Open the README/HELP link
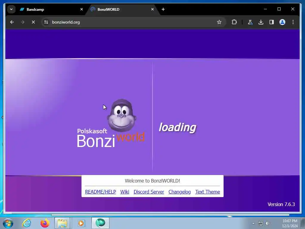 (x=100, y=192)
